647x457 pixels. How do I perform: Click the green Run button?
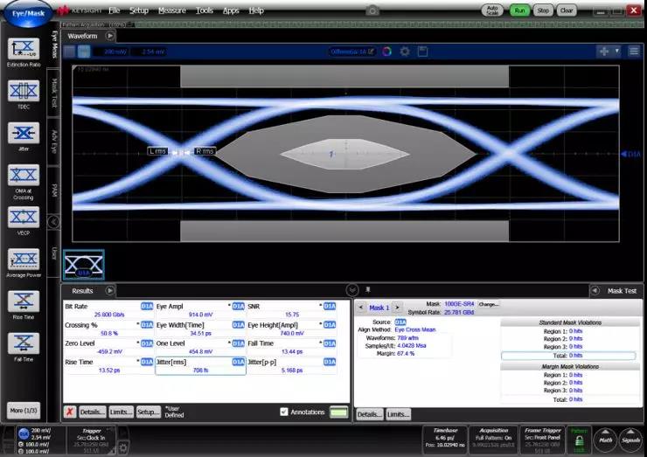tap(520, 10)
